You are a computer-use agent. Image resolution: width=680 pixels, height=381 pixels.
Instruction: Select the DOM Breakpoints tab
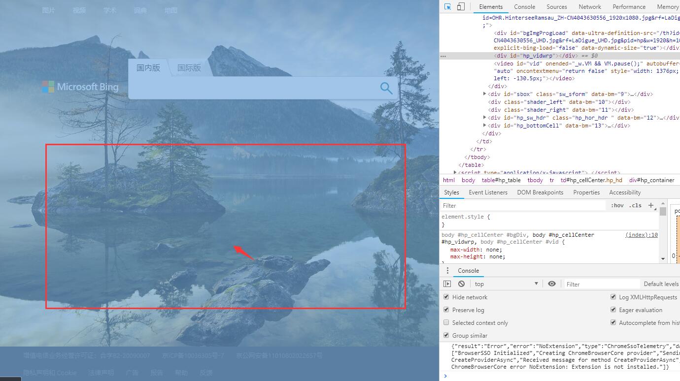(x=540, y=192)
